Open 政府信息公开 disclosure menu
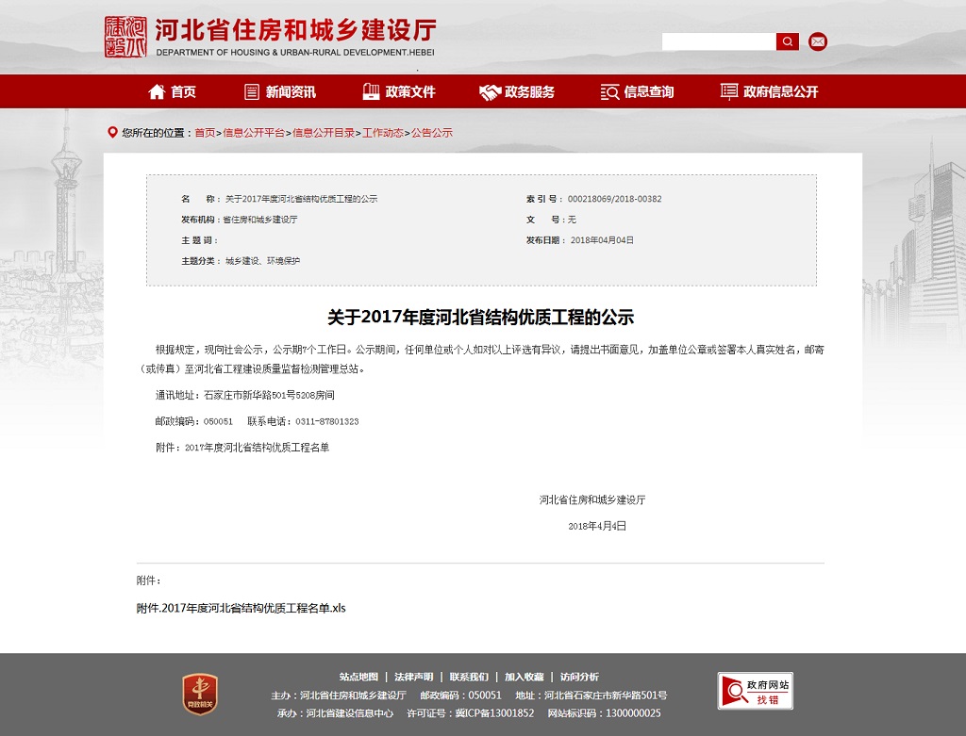This screenshot has width=966, height=736. click(769, 91)
